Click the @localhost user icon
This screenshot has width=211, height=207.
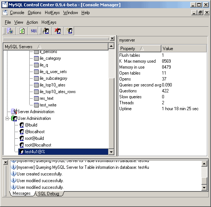click(21, 132)
